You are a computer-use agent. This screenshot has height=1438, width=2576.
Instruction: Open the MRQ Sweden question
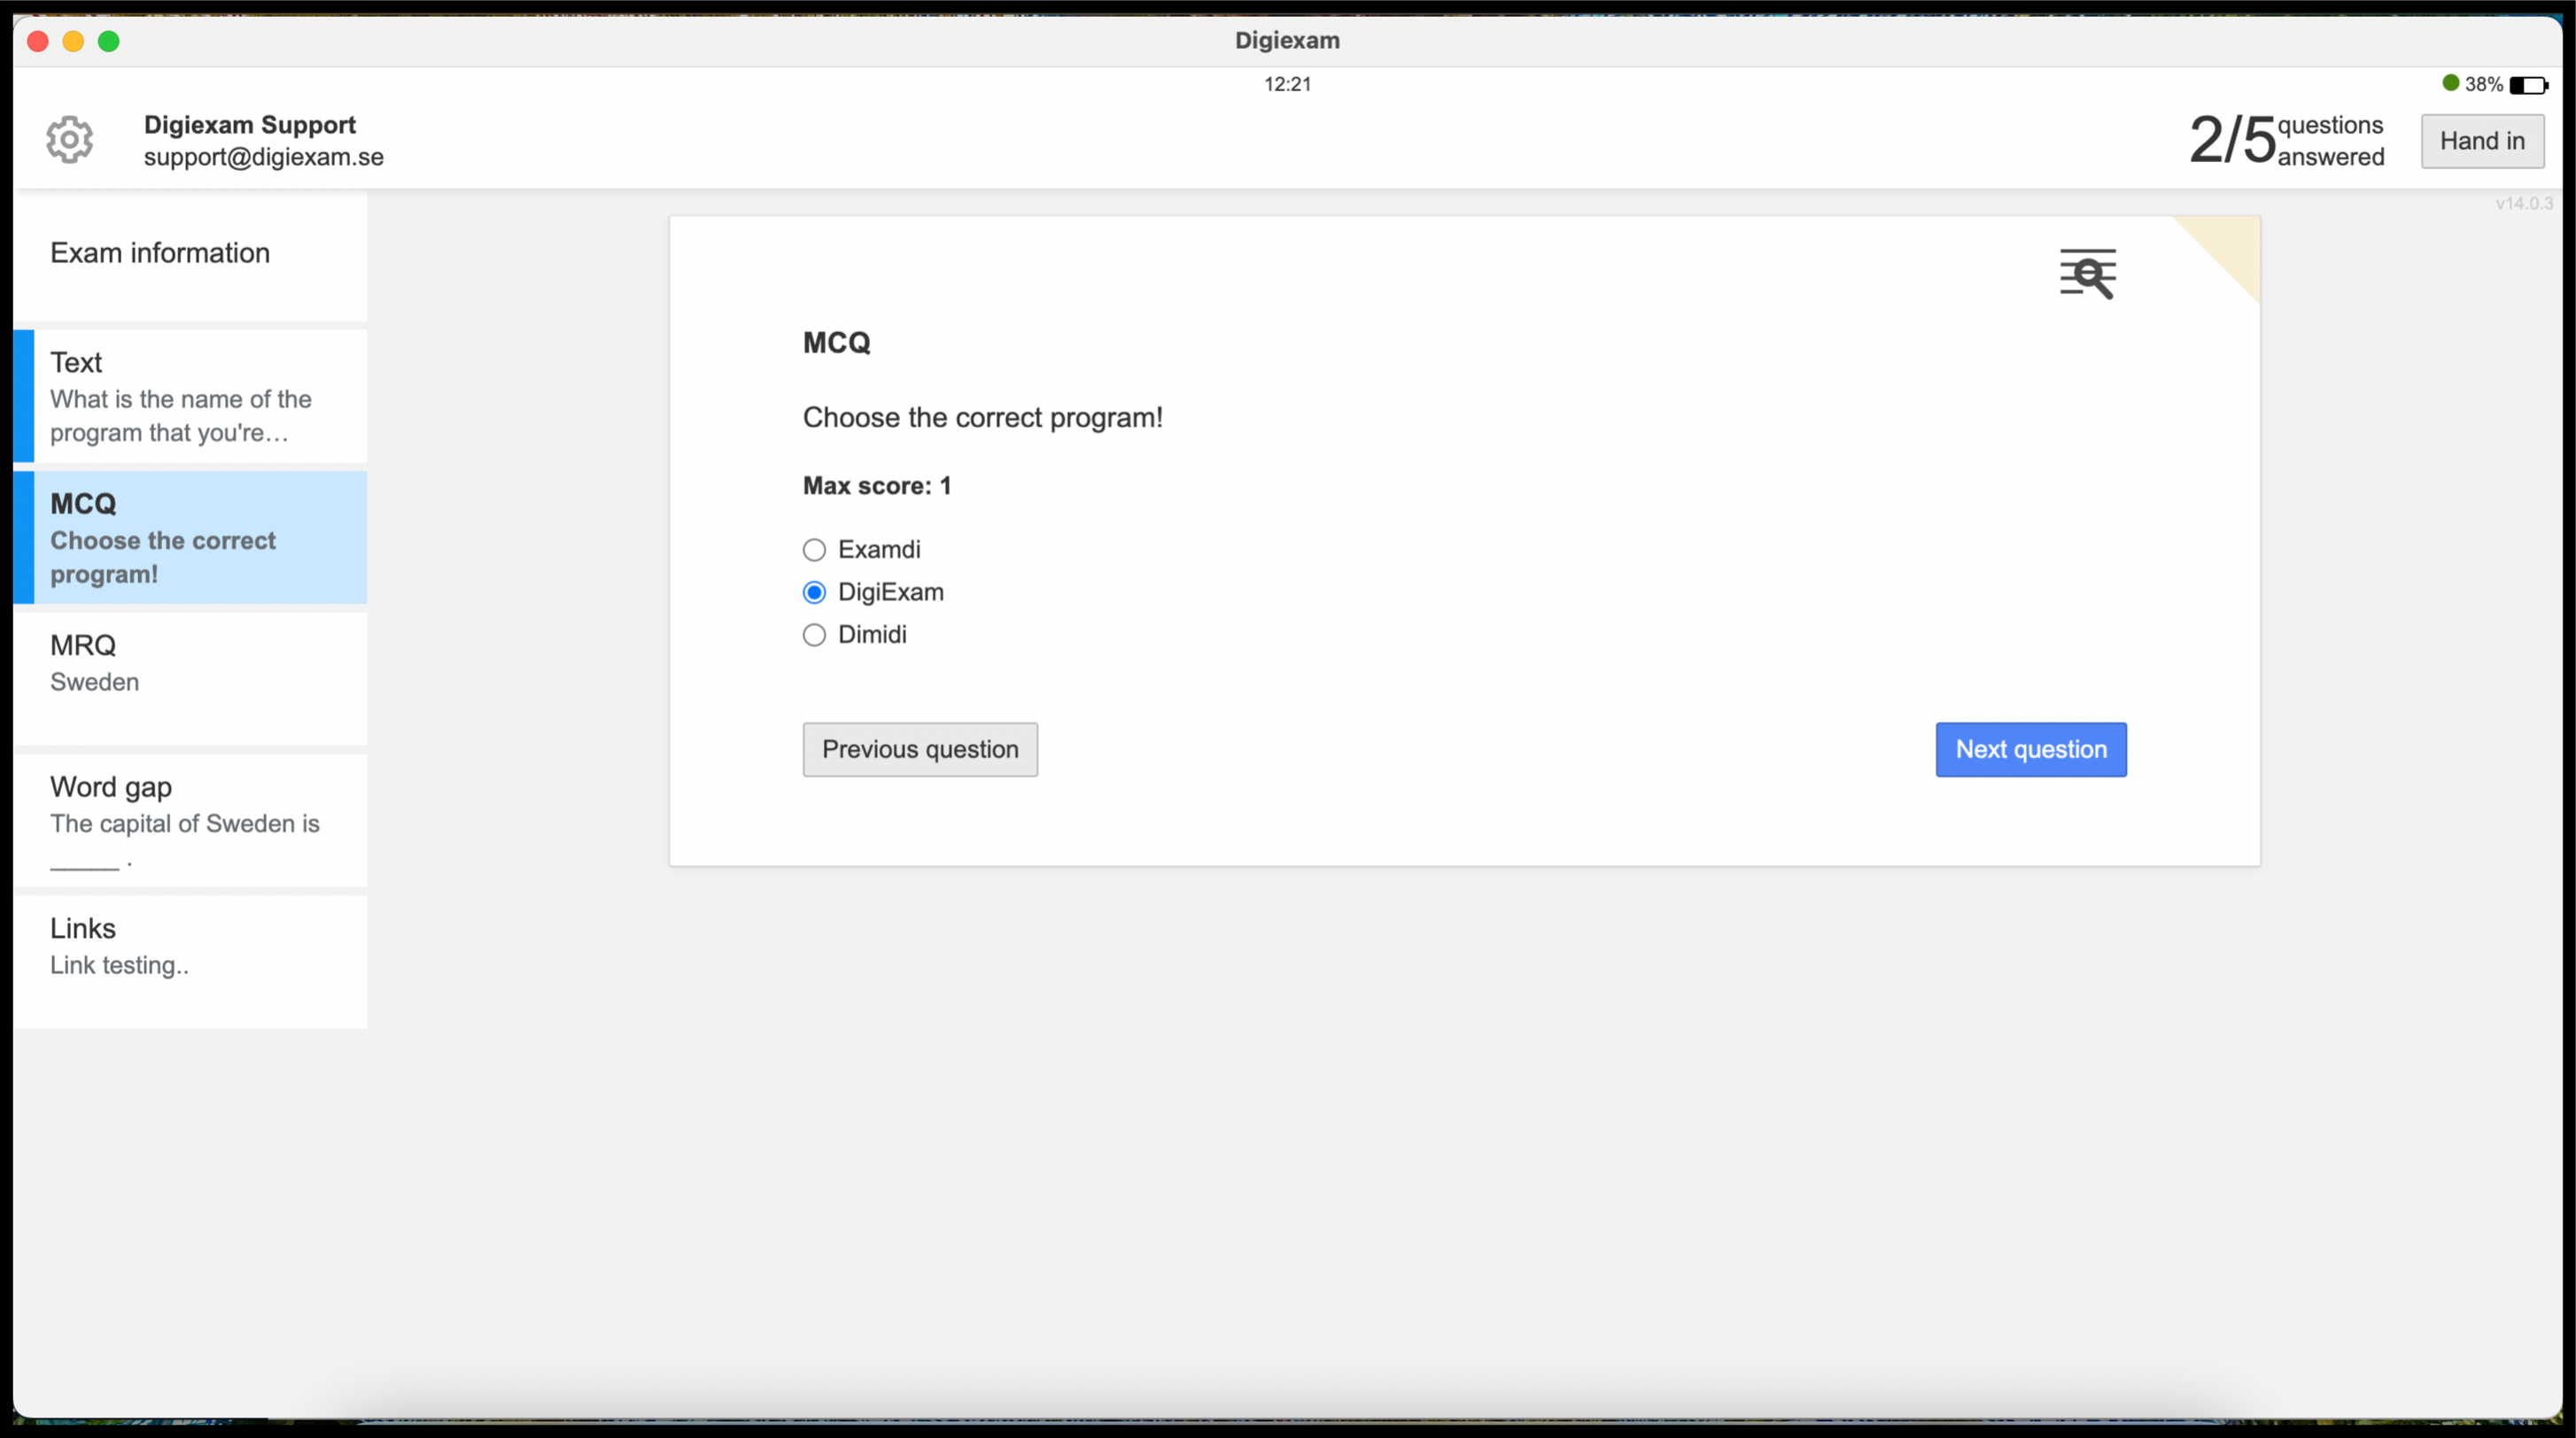(x=190, y=679)
